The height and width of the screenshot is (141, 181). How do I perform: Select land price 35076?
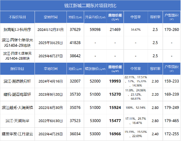(75, 107)
